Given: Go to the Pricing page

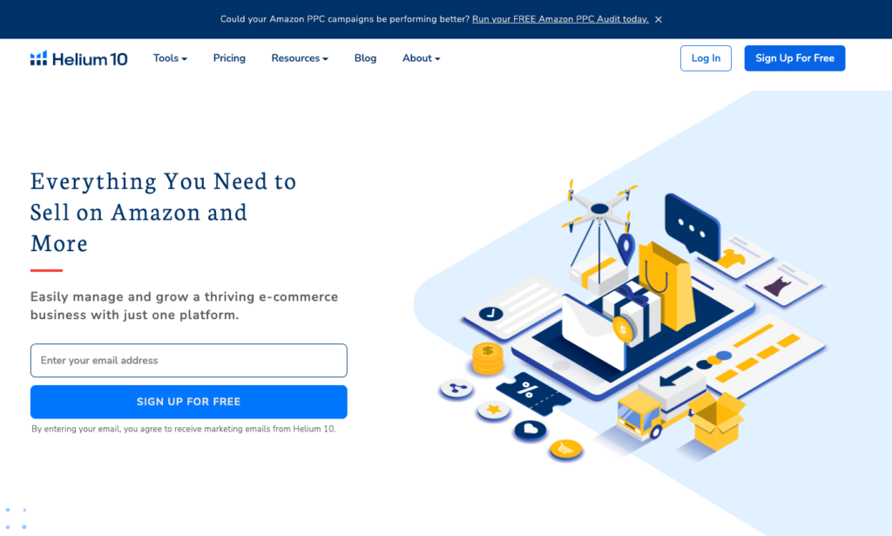Looking at the screenshot, I should pos(229,58).
